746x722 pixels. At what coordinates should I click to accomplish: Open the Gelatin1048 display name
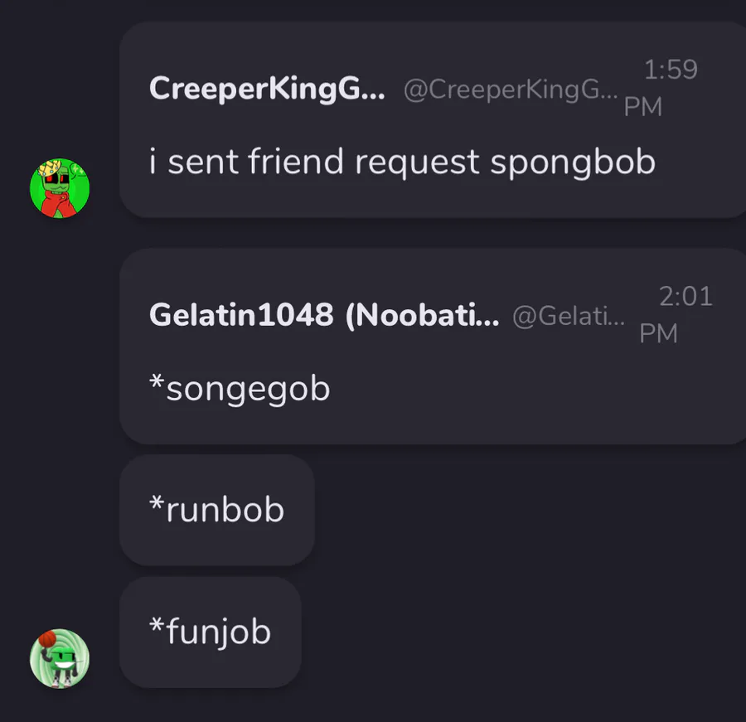click(241, 315)
